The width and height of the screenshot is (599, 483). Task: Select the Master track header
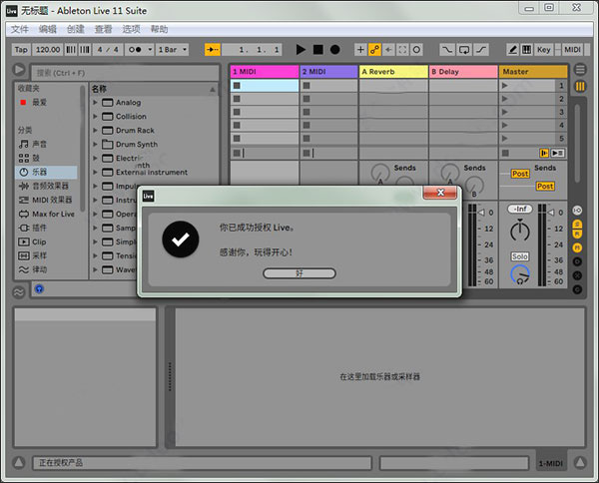(533, 72)
